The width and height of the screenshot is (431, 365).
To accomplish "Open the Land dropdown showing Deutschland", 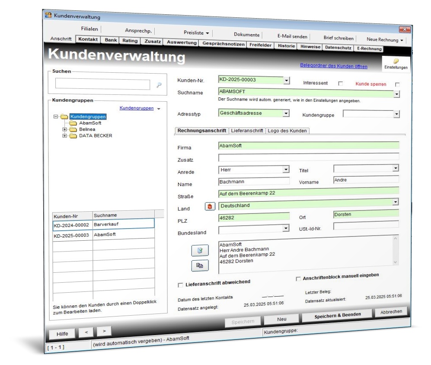I will [x=396, y=202].
